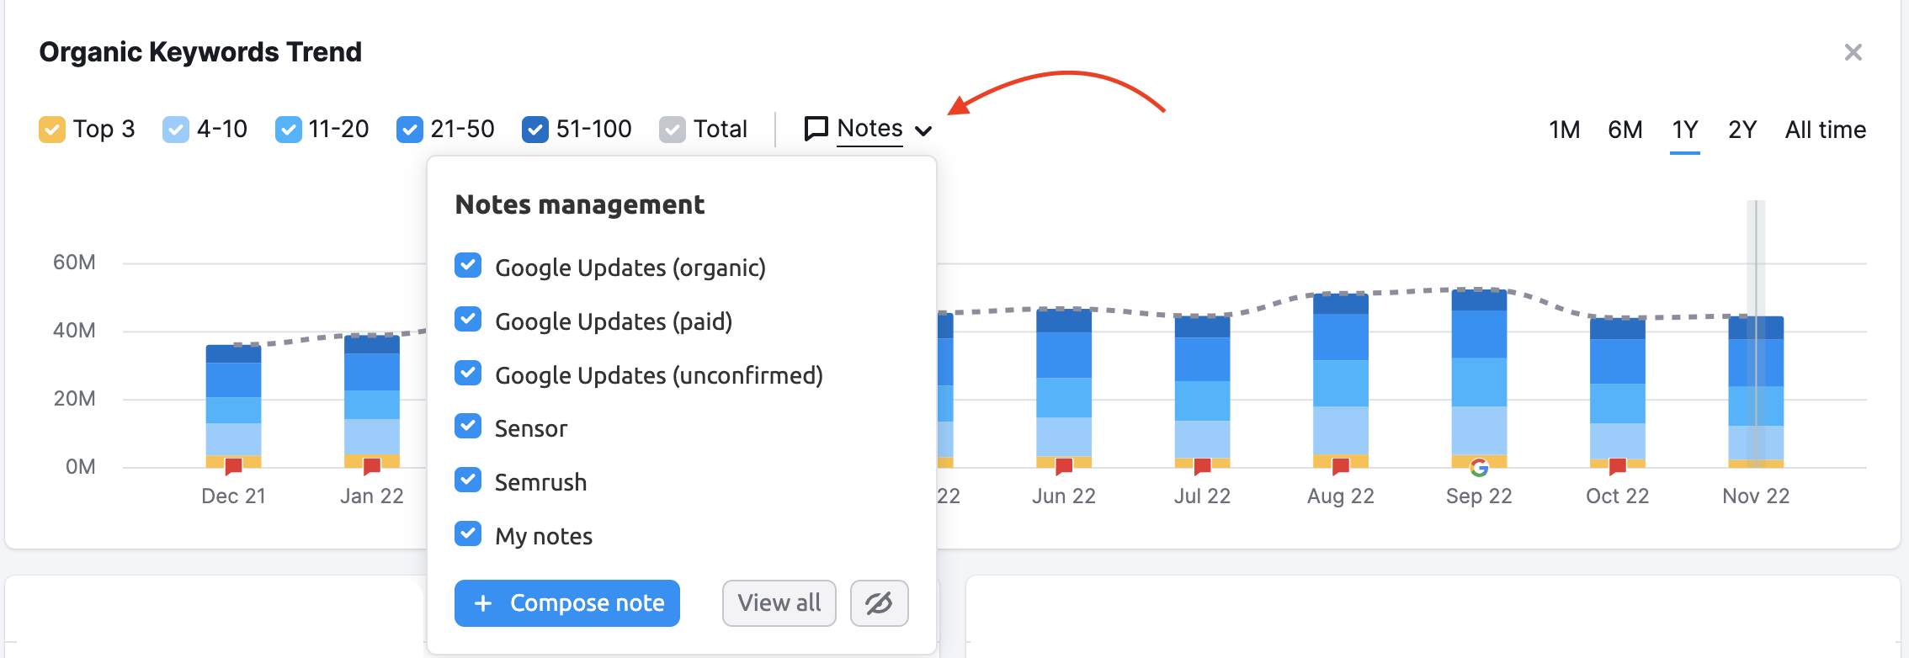Disable the My notes checkbox
Image resolution: width=1909 pixels, height=658 pixels.
[x=468, y=534]
